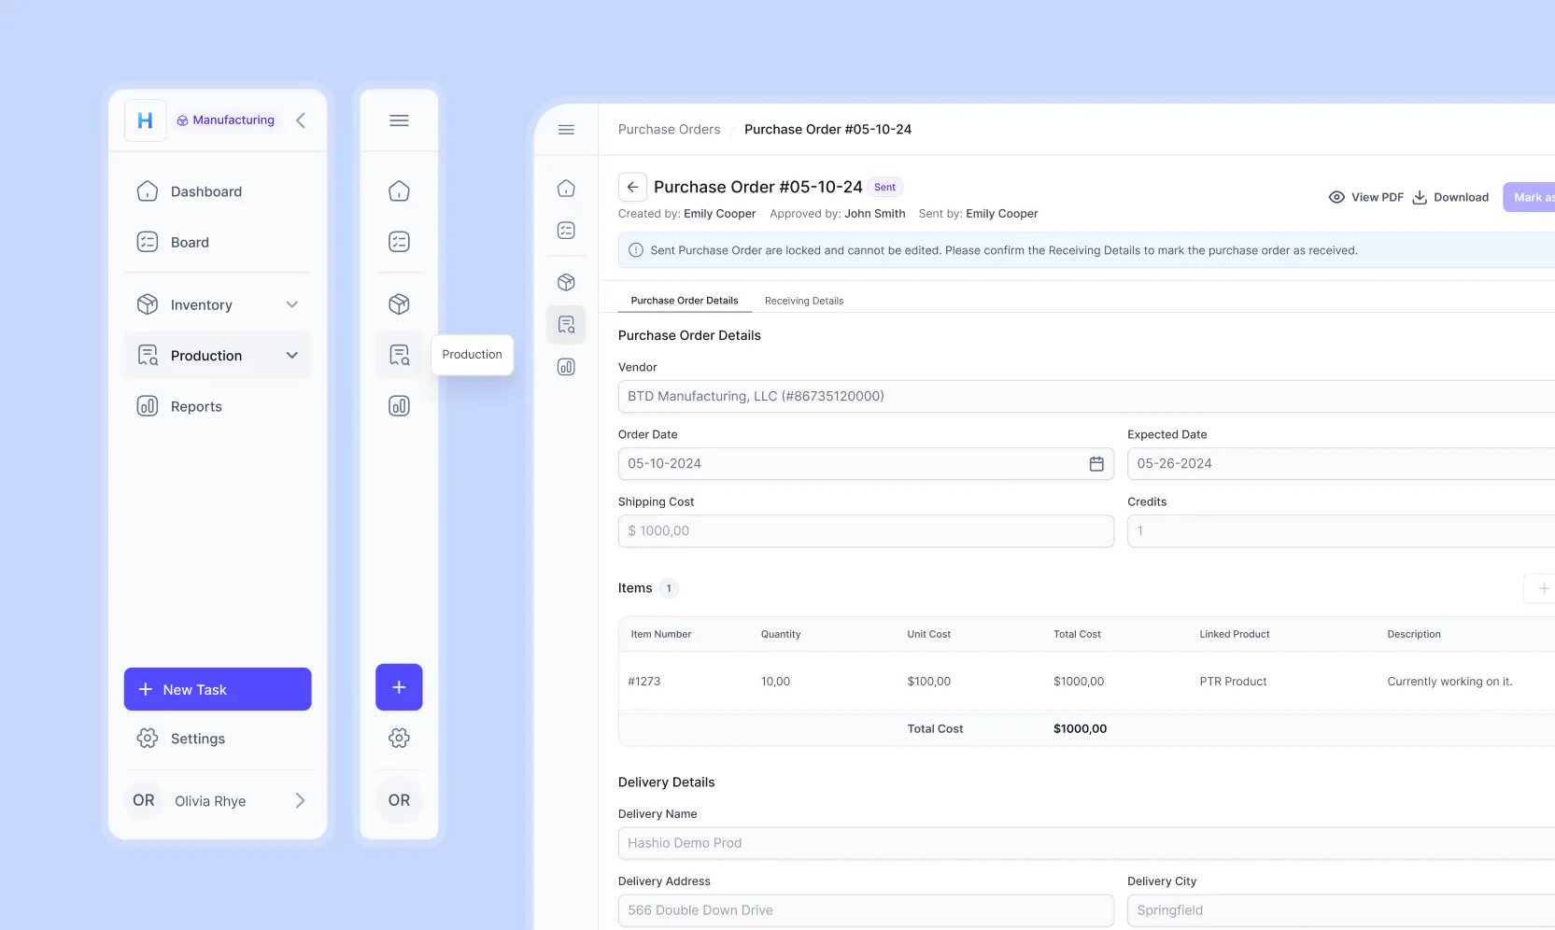Click the H logo in expanded sidebar
This screenshot has width=1555, height=930.
coord(145,120)
